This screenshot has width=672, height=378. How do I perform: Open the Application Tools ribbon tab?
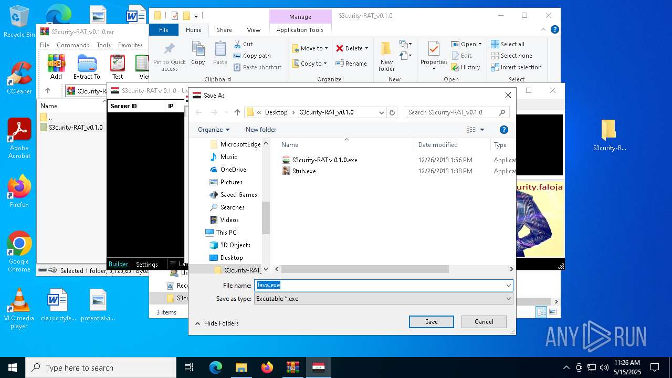(x=300, y=30)
